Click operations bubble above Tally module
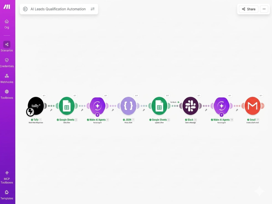This screenshot has width=272, height=204. click(44, 95)
